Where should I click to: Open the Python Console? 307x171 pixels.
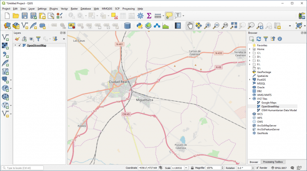pyautogui.click(x=139, y=26)
